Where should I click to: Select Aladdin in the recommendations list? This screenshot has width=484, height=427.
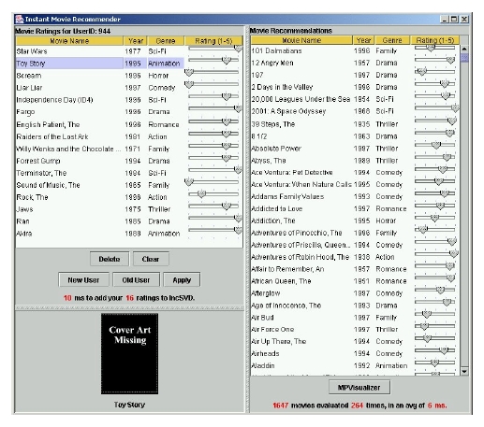[355, 365]
